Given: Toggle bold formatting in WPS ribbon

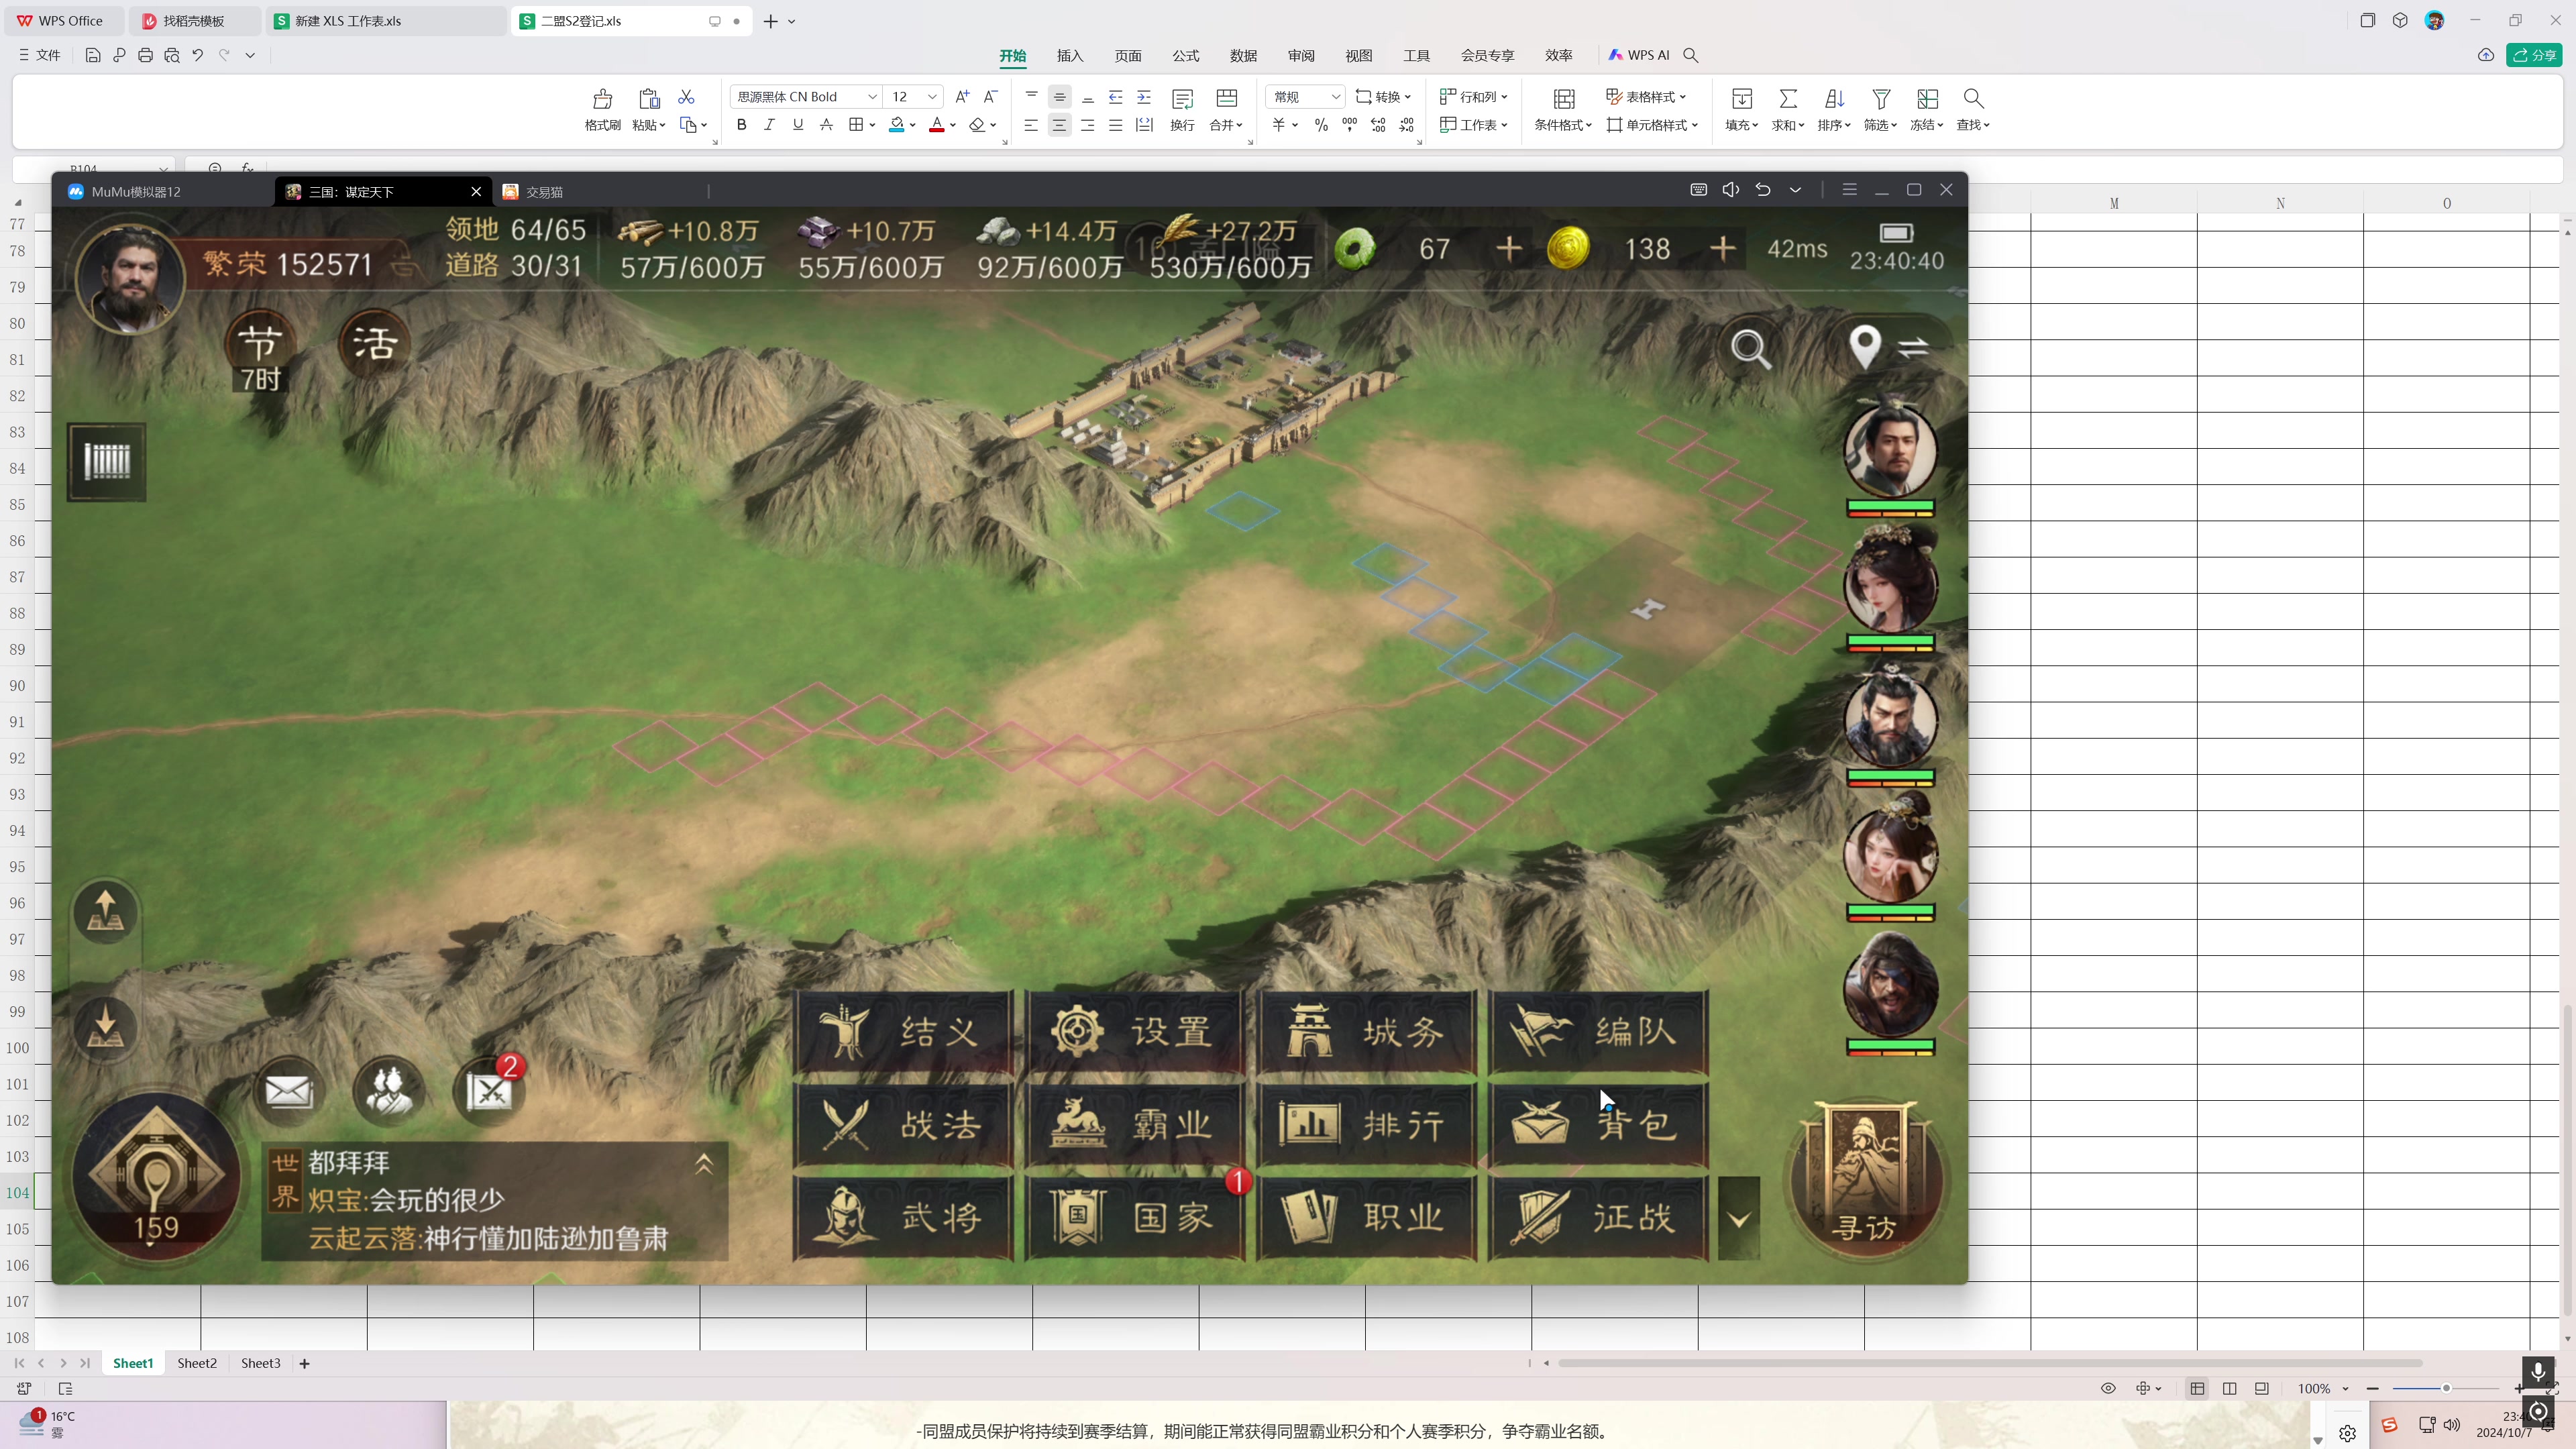Looking at the screenshot, I should pos(741,125).
